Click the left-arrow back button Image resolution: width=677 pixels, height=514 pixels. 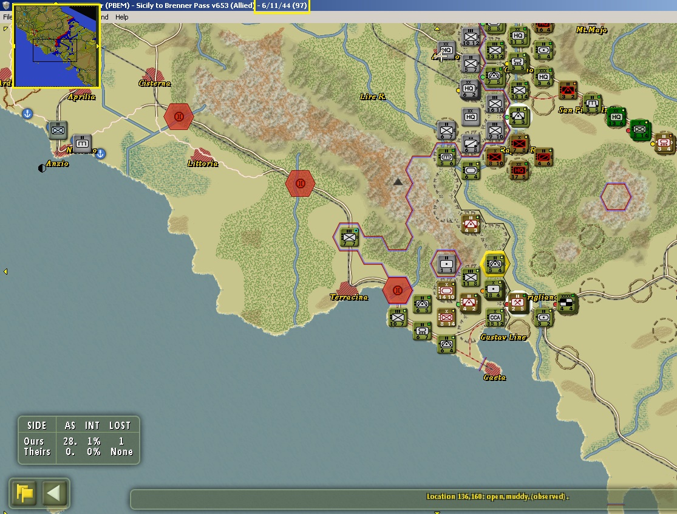point(54,493)
